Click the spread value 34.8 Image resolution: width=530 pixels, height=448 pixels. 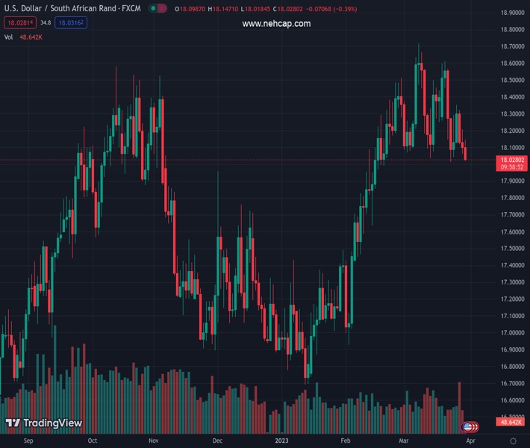pos(46,22)
